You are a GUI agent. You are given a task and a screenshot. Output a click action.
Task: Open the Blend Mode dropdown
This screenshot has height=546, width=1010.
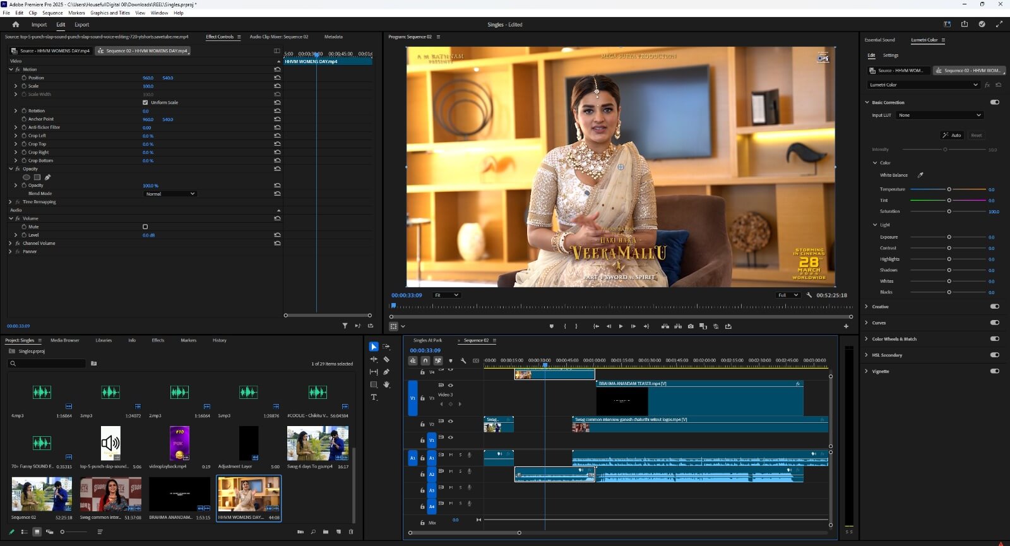(170, 194)
